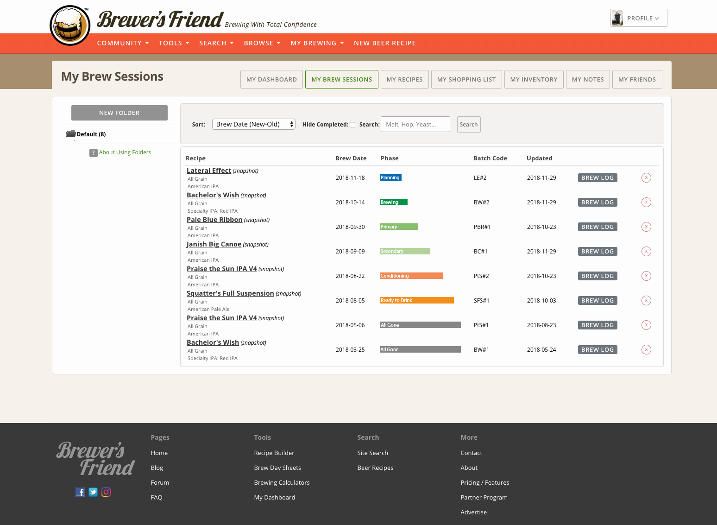The width and height of the screenshot is (717, 525).
Task: Open Brew Day Sheets footer link
Action: pos(277,468)
